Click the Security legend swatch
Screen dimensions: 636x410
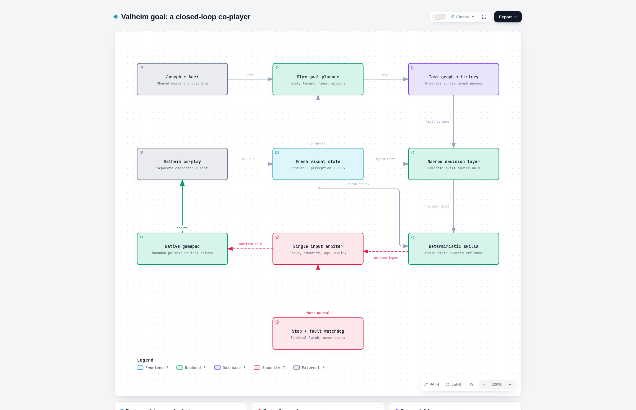click(257, 367)
